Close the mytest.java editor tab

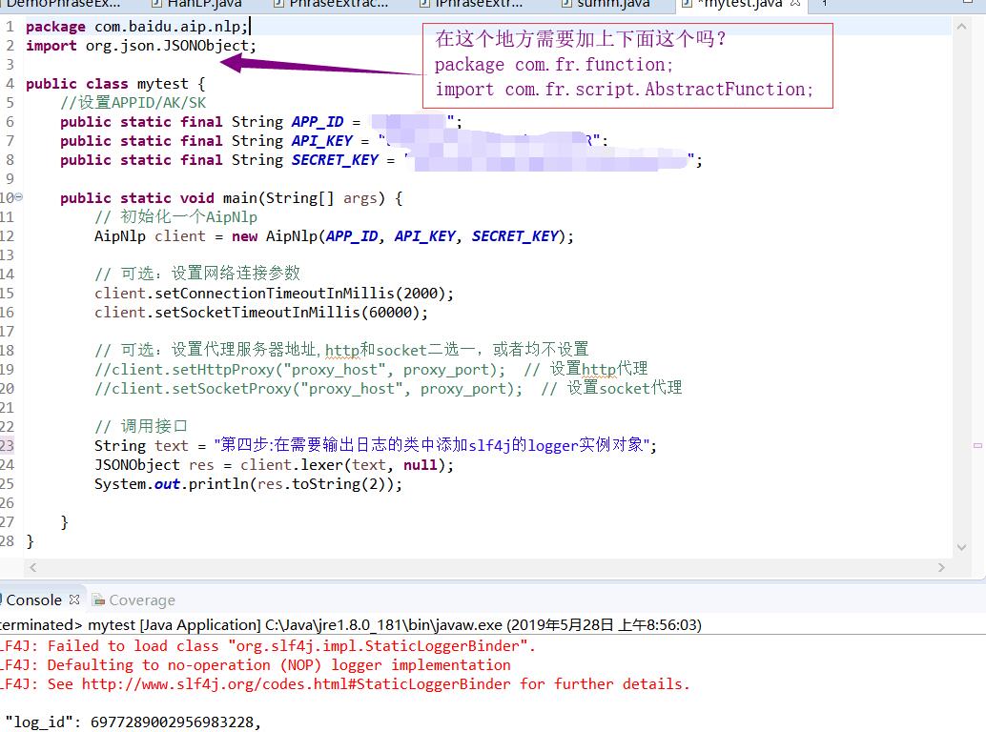tap(795, 3)
